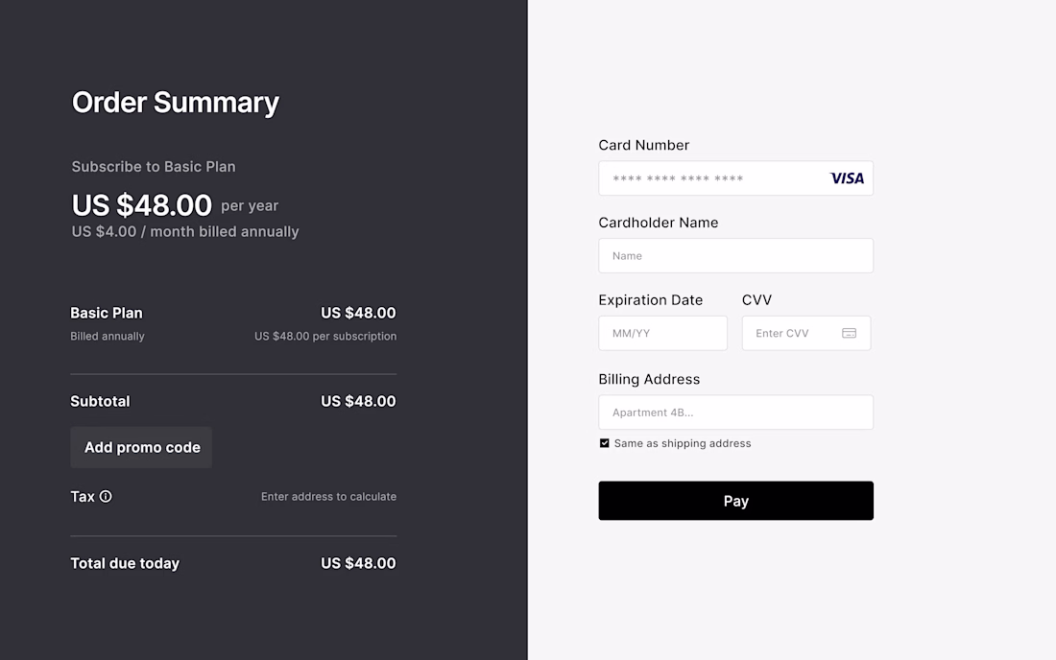The image size is (1056, 660).
Task: Focus the Card Number input field
Action: 710,178
